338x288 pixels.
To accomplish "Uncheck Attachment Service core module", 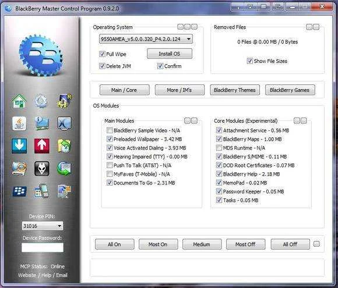I will tap(219, 130).
